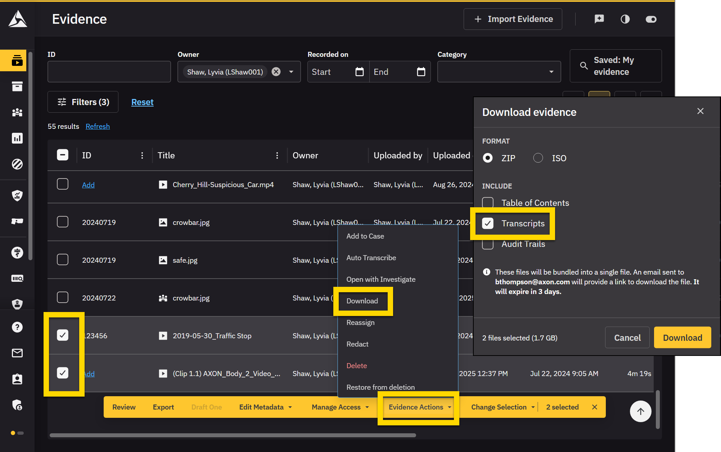Choose Auto Transcribe from the menu
The image size is (721, 452).
click(x=371, y=258)
